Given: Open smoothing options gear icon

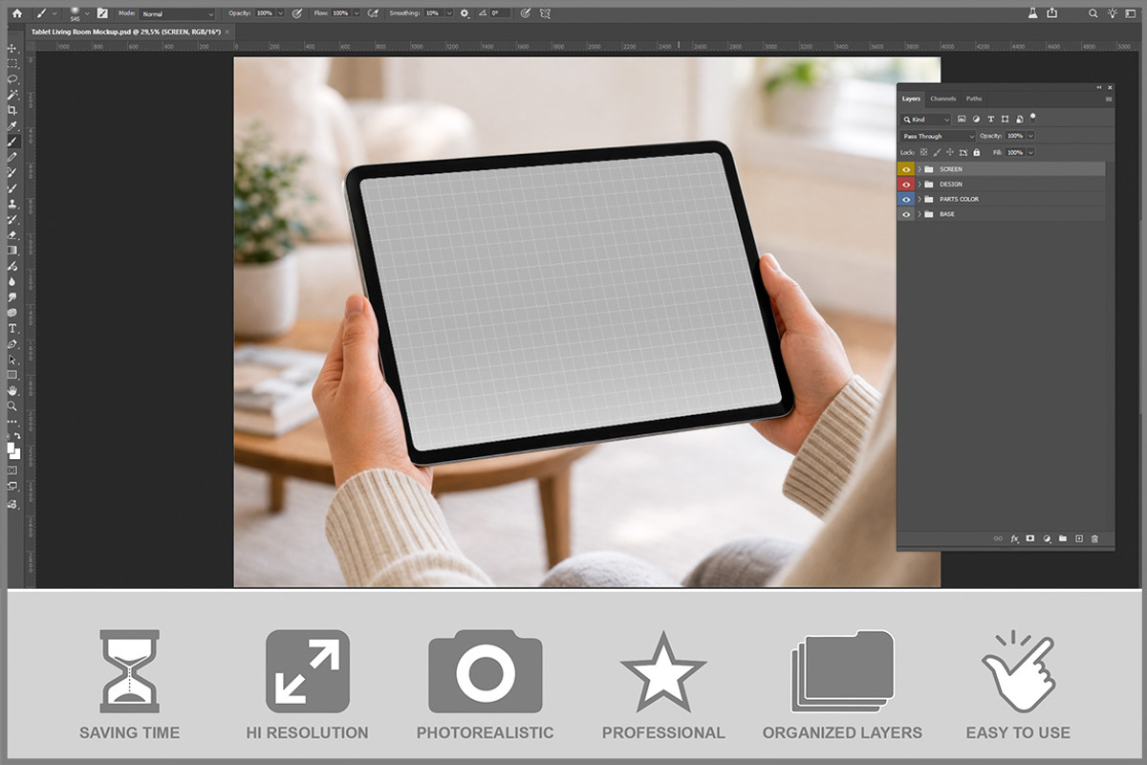Looking at the screenshot, I should coord(464,13).
